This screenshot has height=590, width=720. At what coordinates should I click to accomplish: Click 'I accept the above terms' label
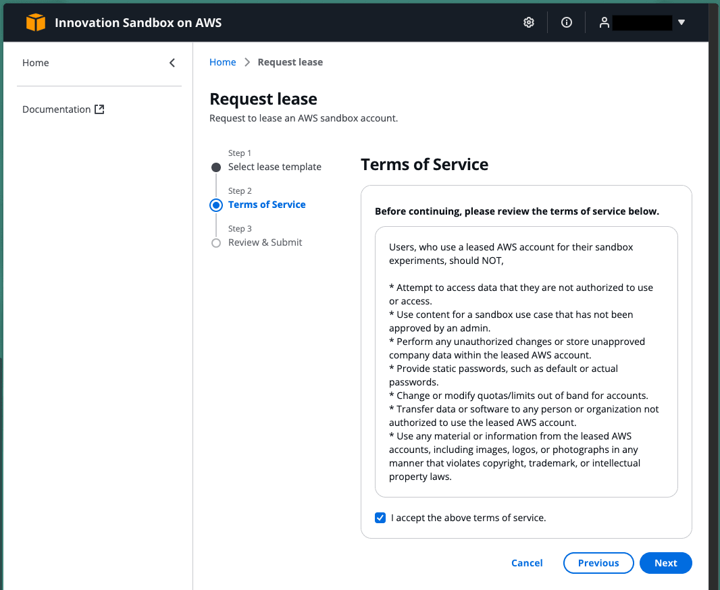[x=468, y=518]
